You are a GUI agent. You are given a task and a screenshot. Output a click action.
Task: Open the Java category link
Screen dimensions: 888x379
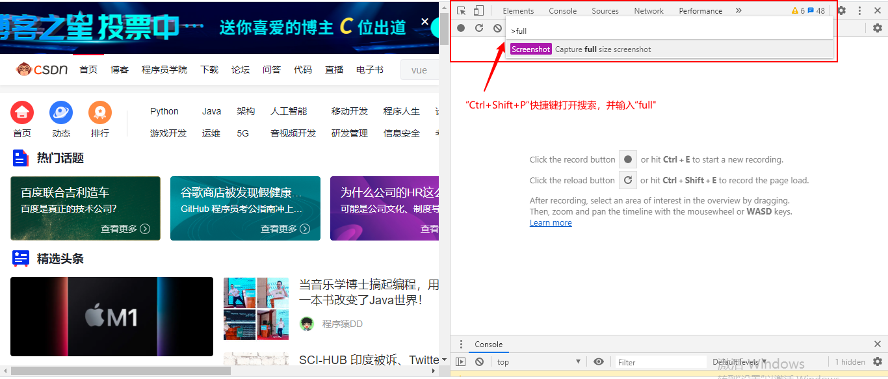[211, 111]
